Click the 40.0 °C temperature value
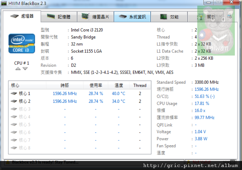The image size is (242, 170). 118,93
